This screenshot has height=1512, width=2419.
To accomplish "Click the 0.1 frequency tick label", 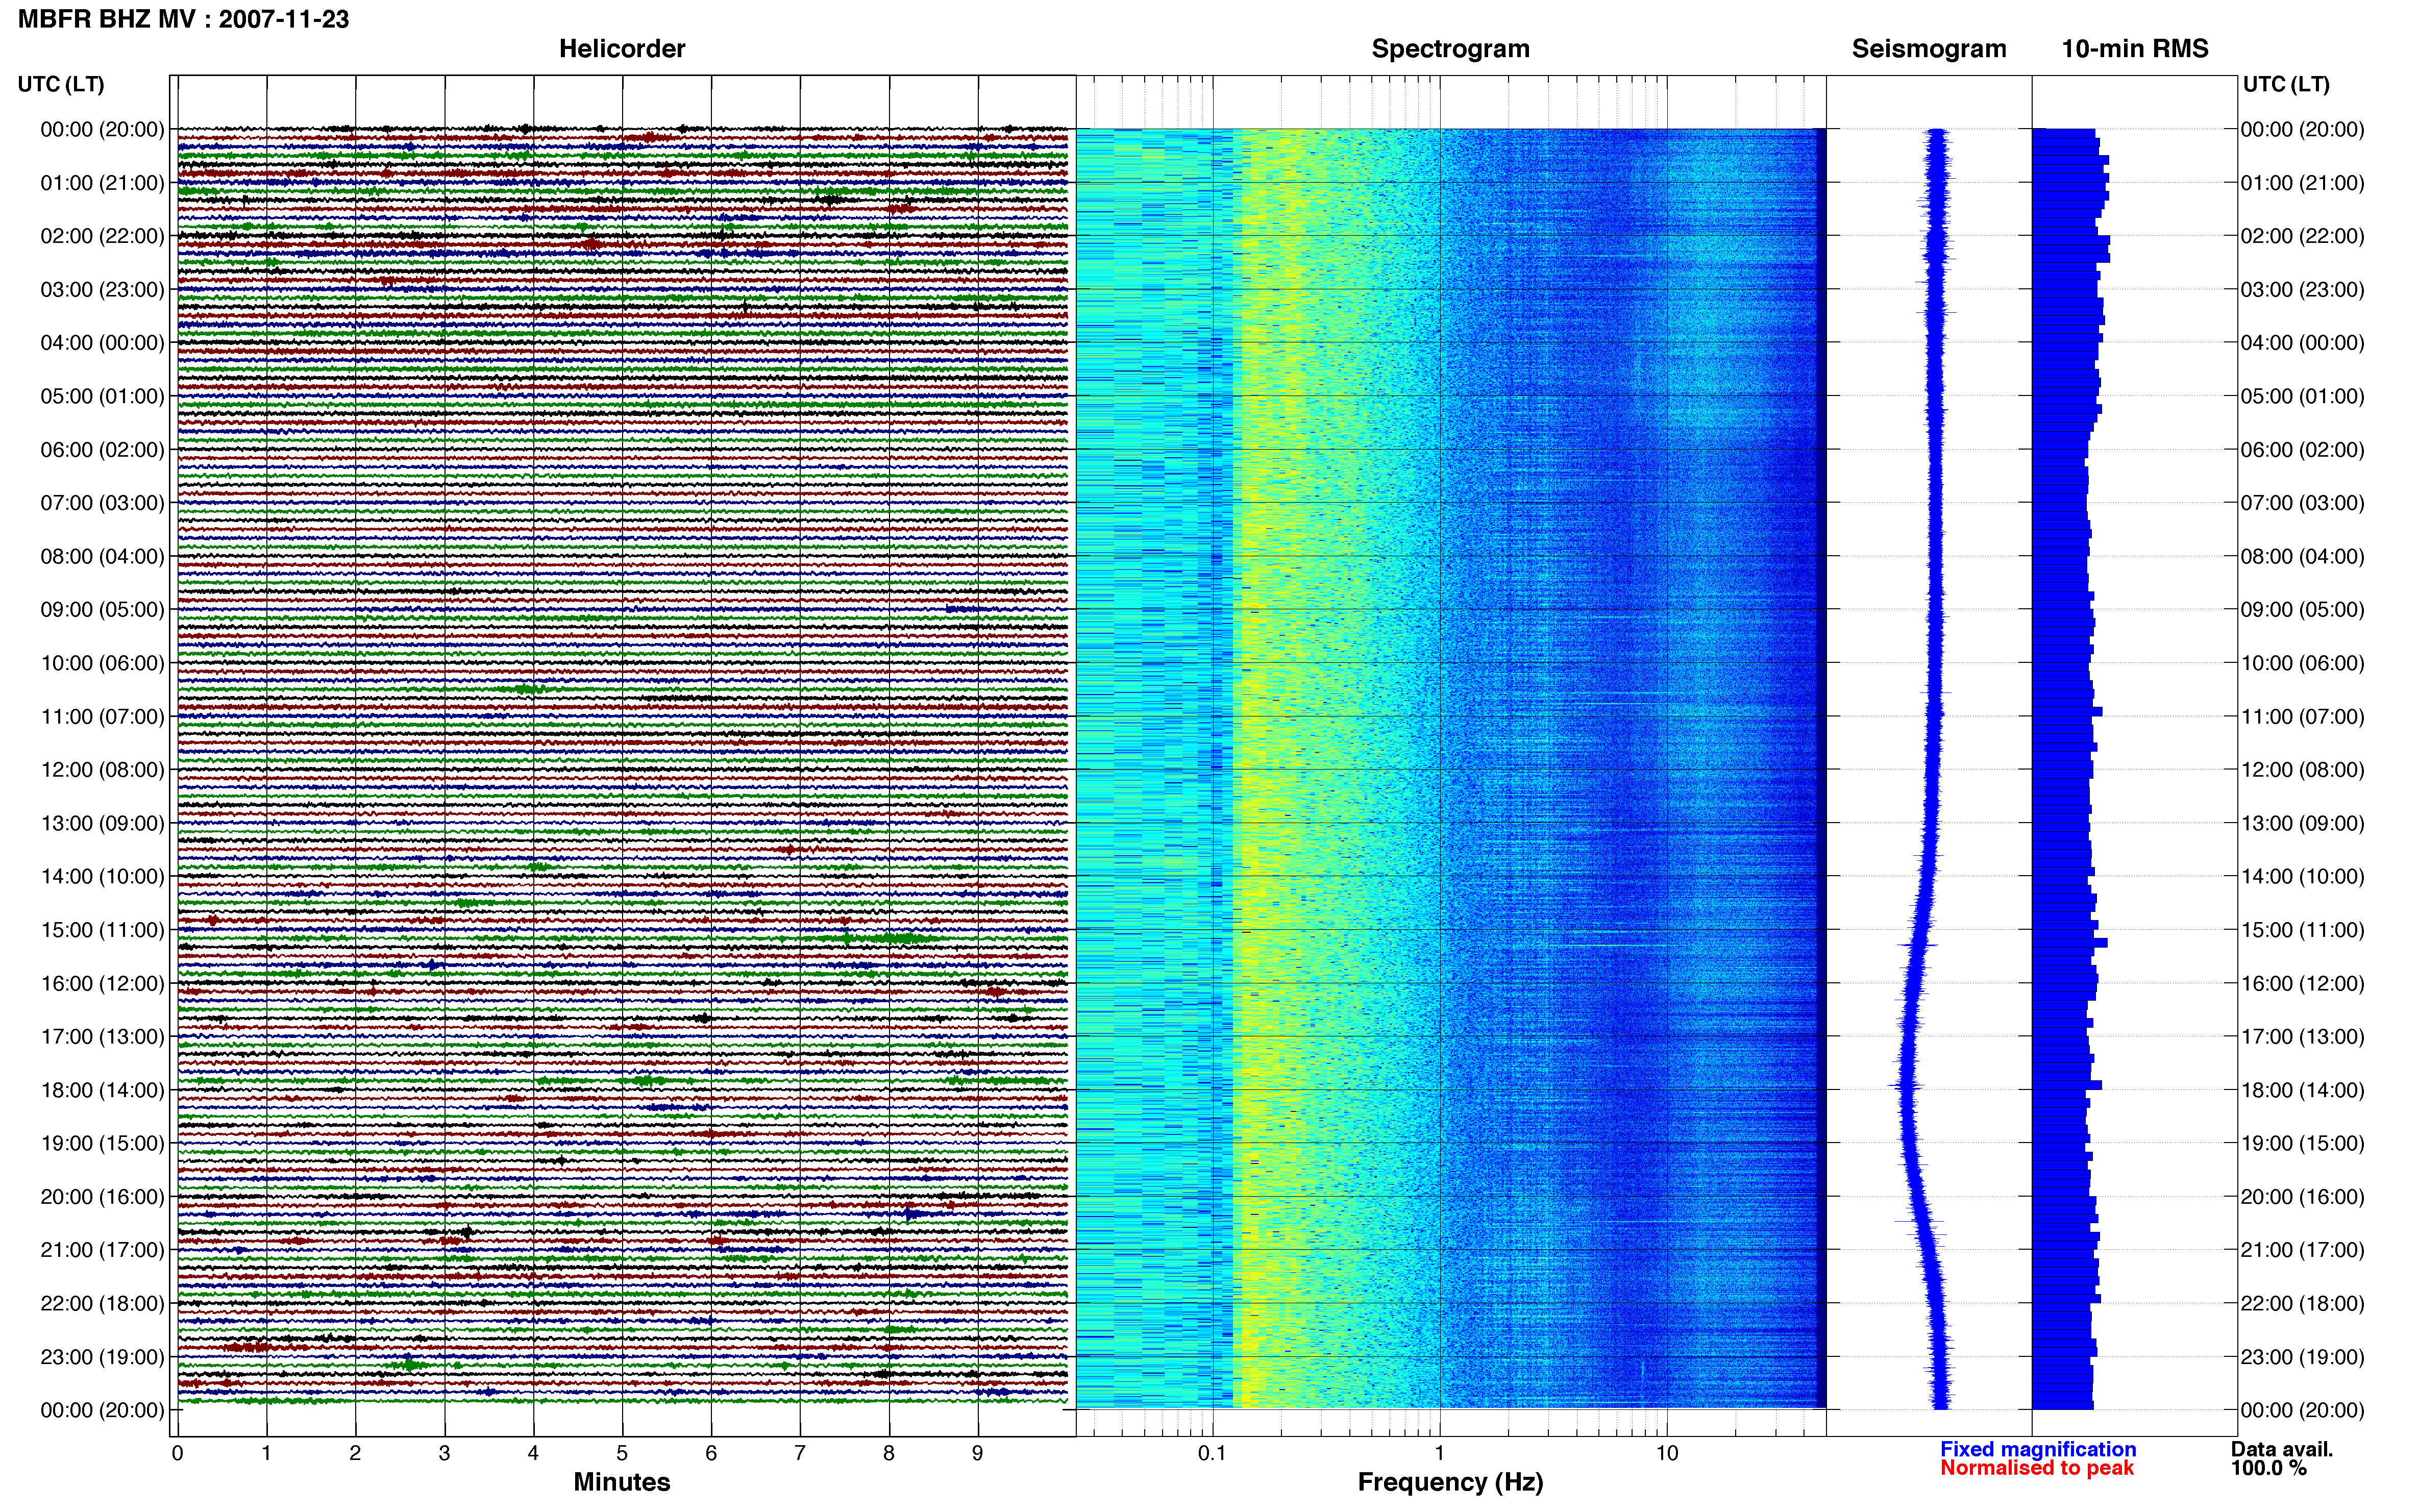I will click(1212, 1453).
